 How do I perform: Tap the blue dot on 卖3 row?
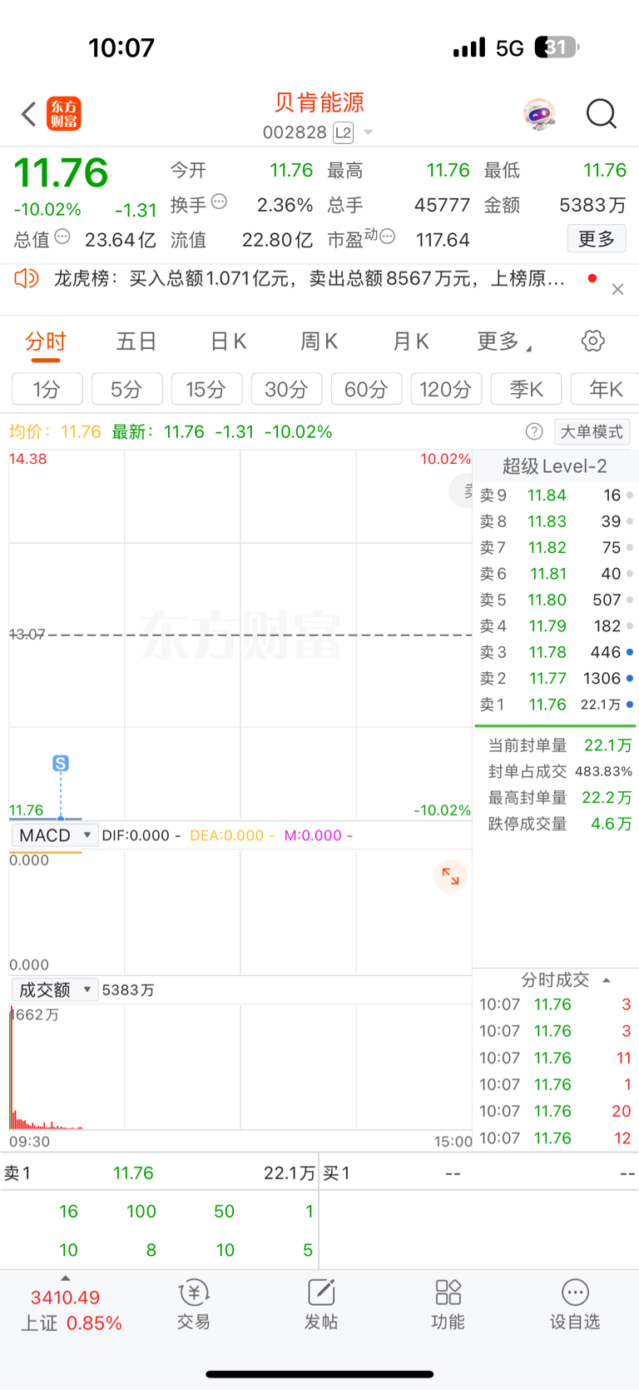[x=630, y=652]
